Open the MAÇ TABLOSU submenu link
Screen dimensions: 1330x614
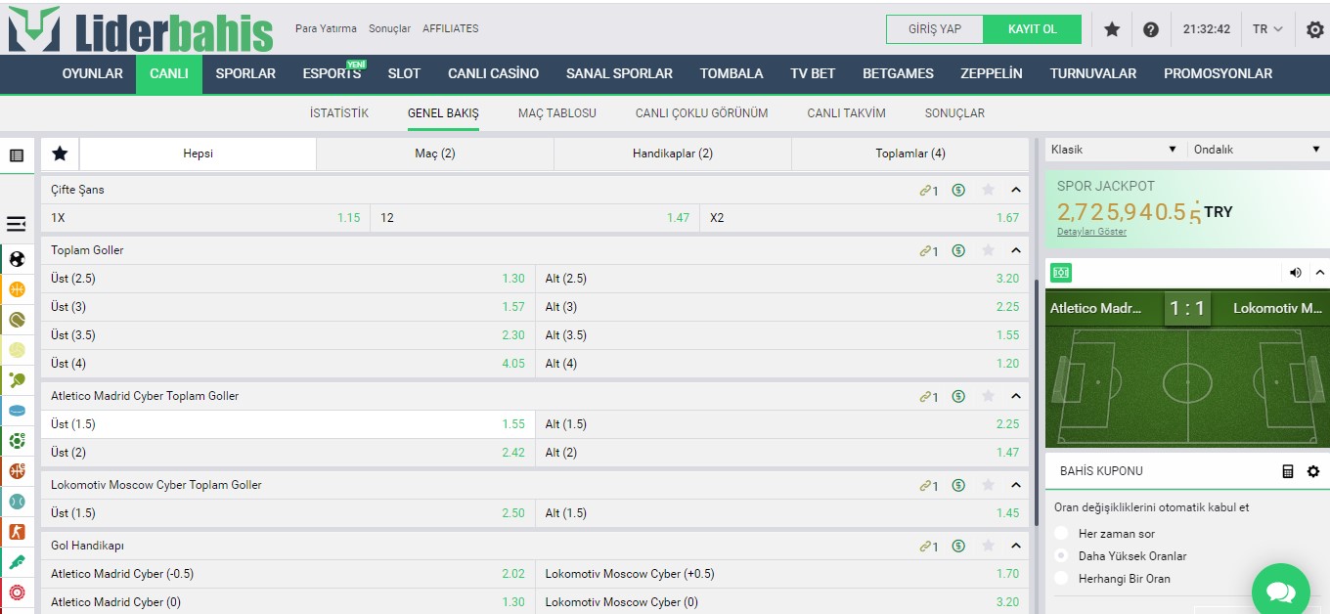557,113
